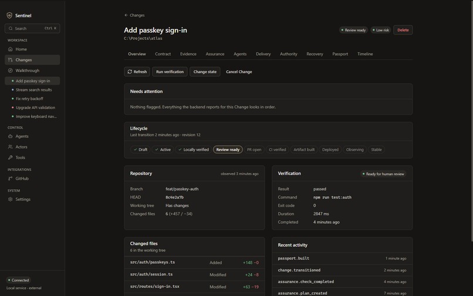Click the Actors people icon
The image size is (473, 296).
pos(10,147)
